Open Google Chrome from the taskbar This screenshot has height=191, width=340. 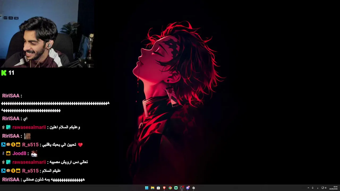tap(170, 188)
